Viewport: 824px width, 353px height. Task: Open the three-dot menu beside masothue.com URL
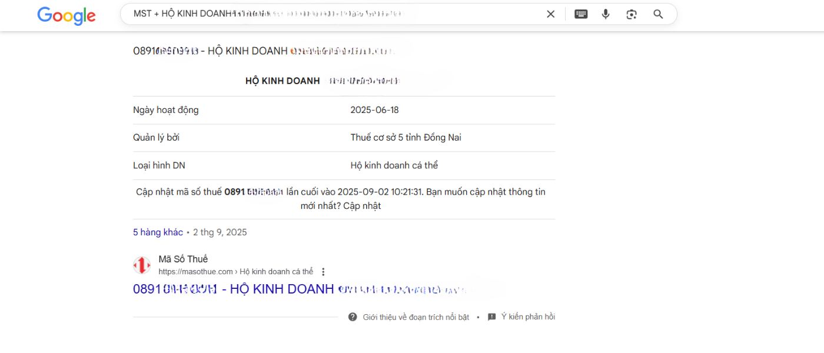pos(323,272)
